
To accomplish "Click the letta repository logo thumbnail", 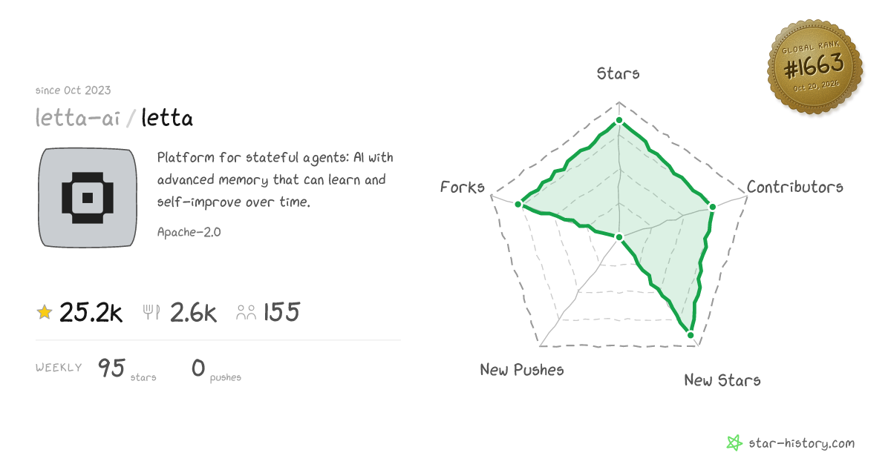I will click(88, 197).
